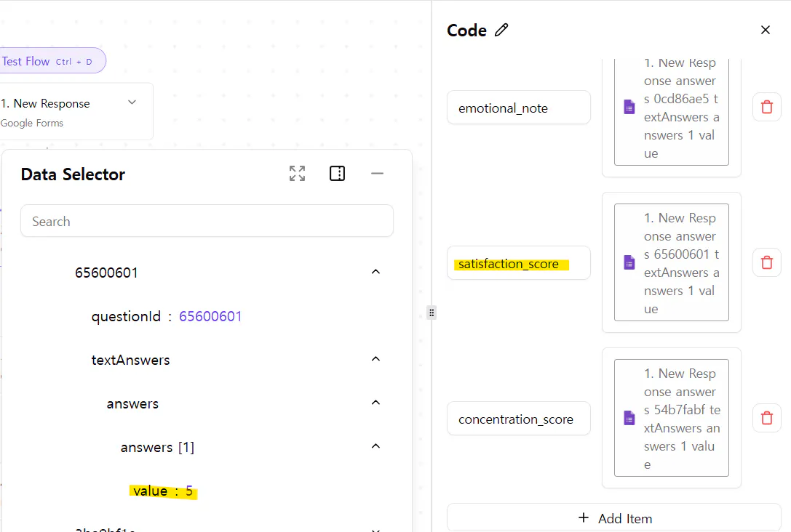
Task: Click the Data Selector search field
Action: coord(207,222)
